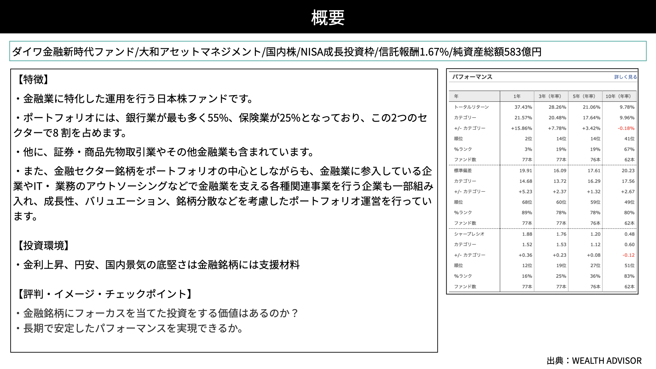Click the percent rank cell 16%
656x369 pixels.
(x=527, y=276)
